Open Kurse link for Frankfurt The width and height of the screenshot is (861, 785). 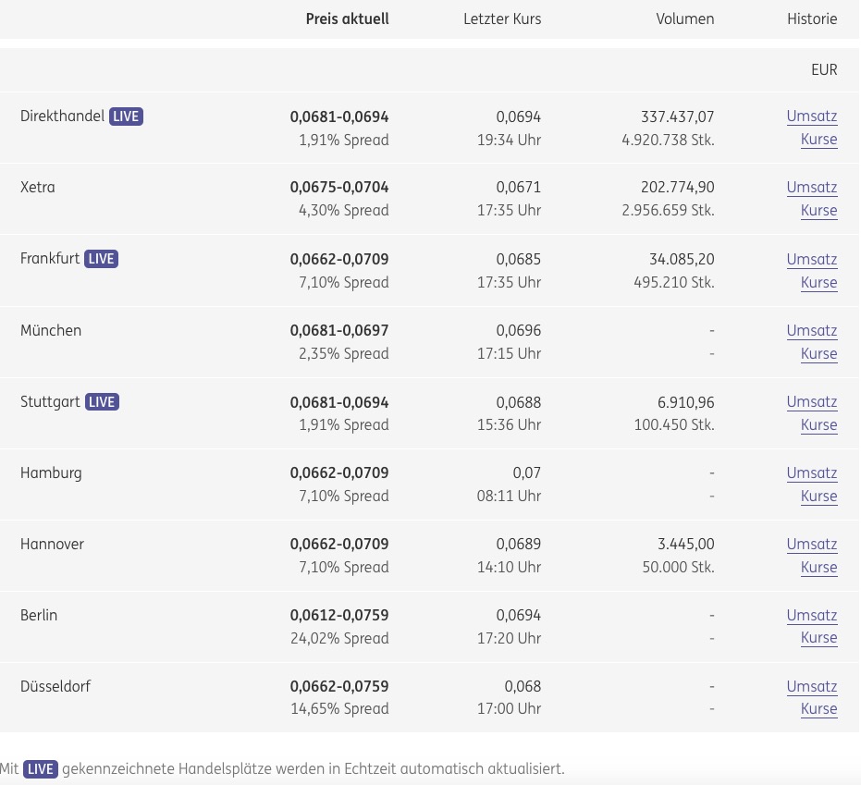point(818,283)
